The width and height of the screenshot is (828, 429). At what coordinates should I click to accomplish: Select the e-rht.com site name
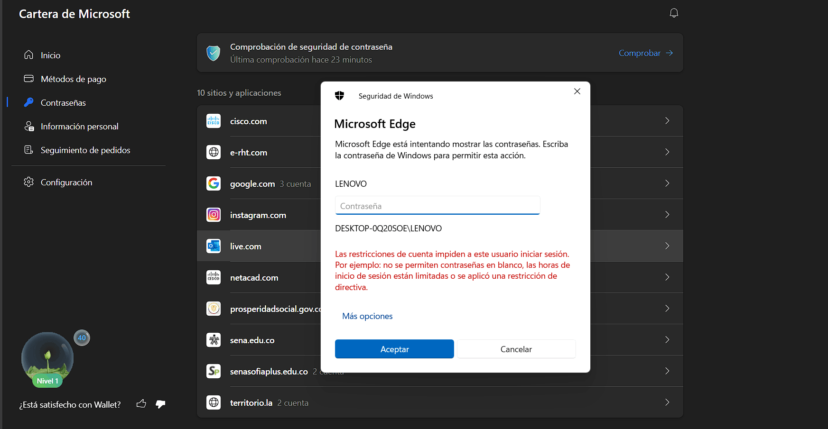tap(249, 153)
